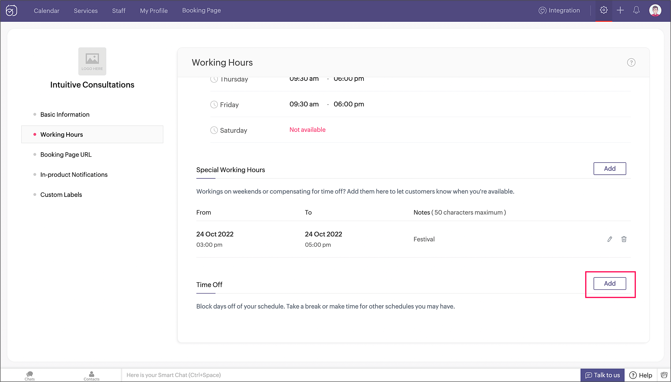Upload logo via the LOGO HERE placeholder
671x382 pixels.
pos(92,61)
